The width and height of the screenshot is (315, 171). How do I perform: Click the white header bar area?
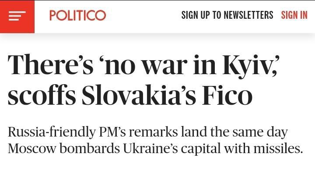click(143, 17)
